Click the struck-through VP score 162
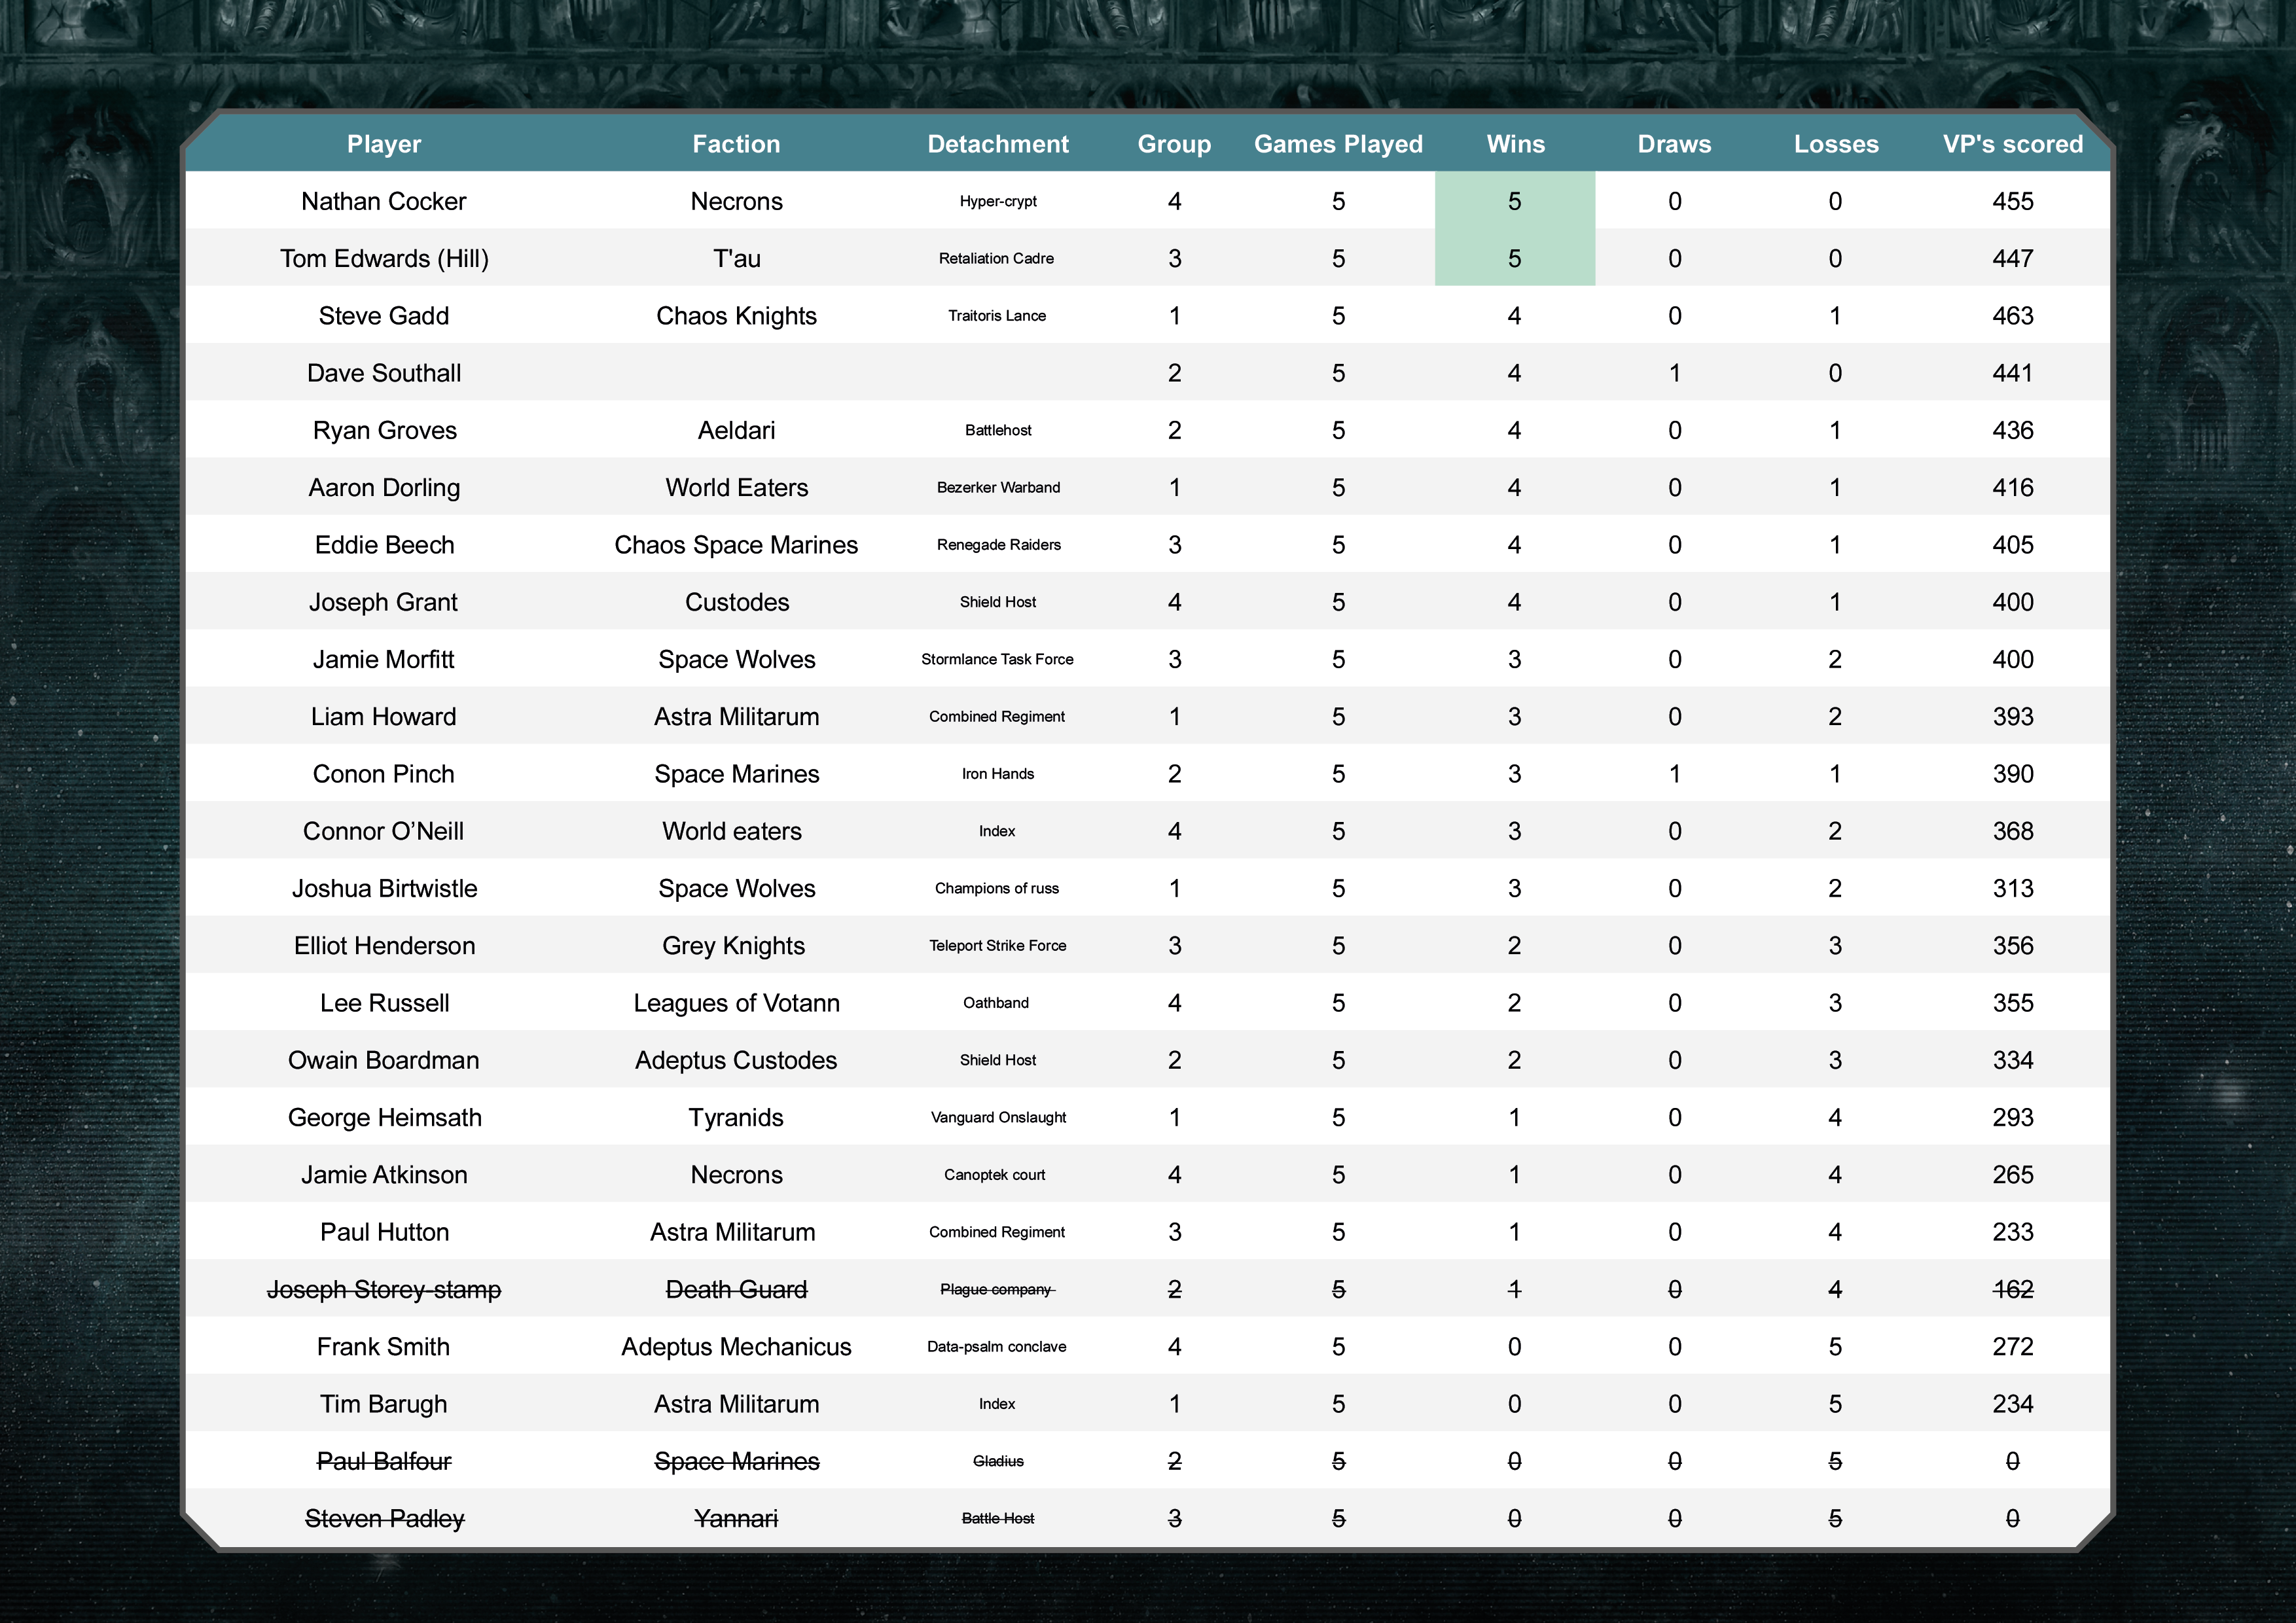 point(2013,1290)
